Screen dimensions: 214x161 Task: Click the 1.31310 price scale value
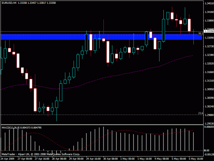point(209,81)
